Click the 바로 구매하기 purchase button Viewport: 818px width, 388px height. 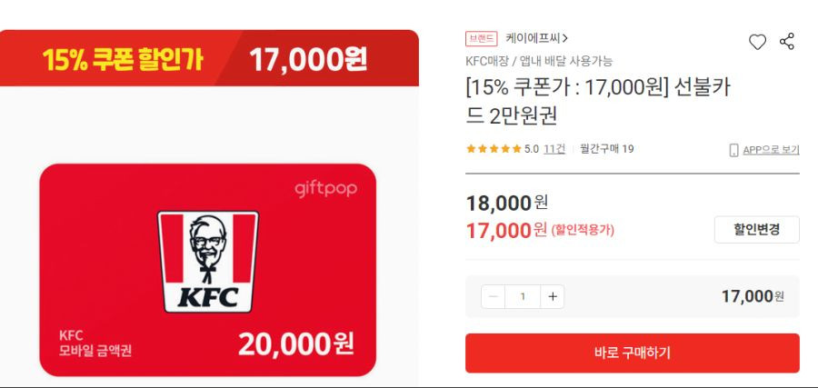click(x=633, y=353)
